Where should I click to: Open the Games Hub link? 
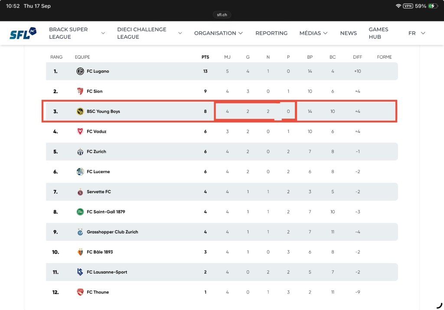point(378,33)
